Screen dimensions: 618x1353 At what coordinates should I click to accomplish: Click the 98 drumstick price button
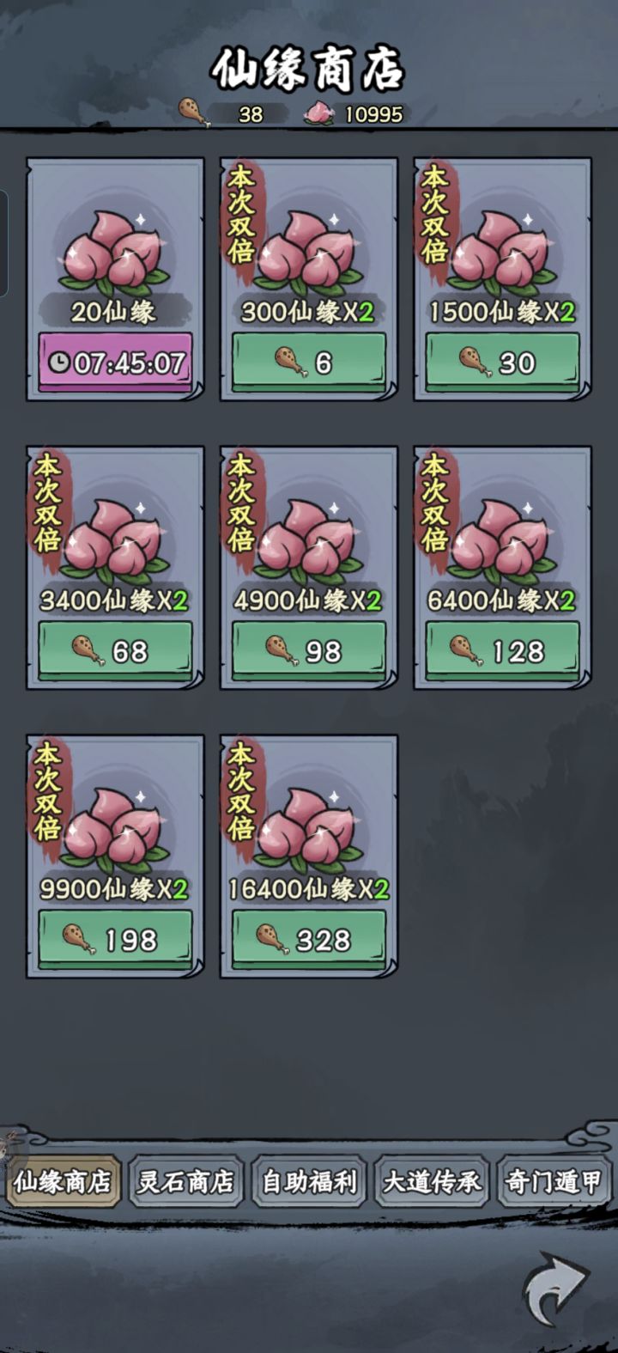click(309, 651)
